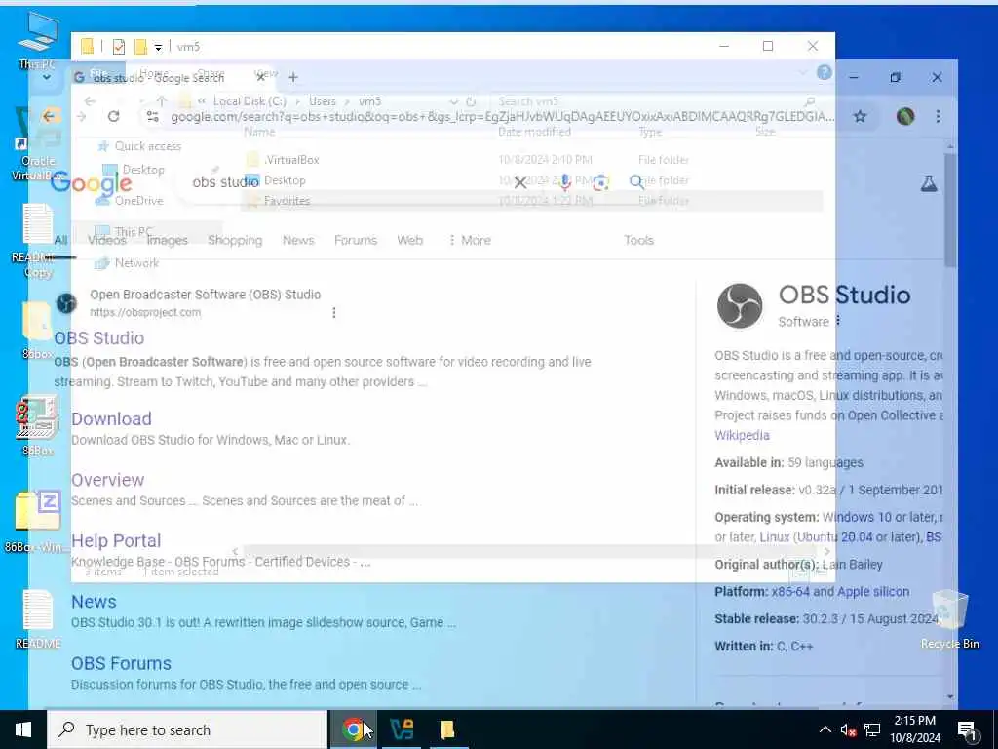Reload the Google search page in Chrome
This screenshot has height=749, width=998.
tap(114, 117)
